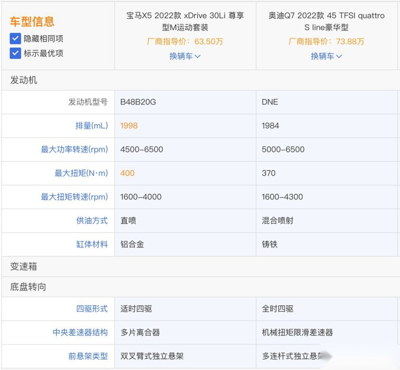Select the 直喷 fuel supply cell
The width and height of the screenshot is (400, 370).
(185, 220)
